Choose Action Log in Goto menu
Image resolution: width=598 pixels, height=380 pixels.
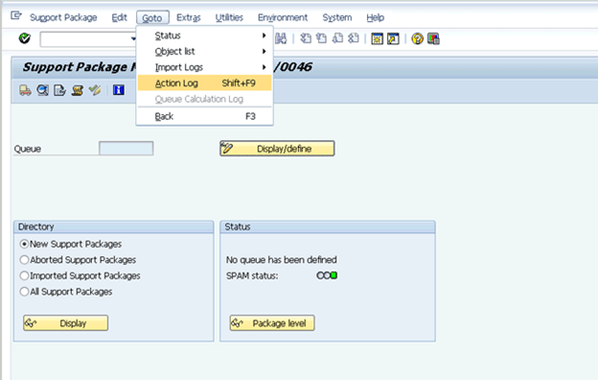204,83
